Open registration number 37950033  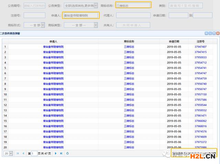(x=200, y=57)
